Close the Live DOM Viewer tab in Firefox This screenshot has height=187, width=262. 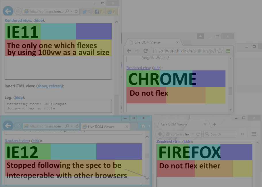coord(205,124)
